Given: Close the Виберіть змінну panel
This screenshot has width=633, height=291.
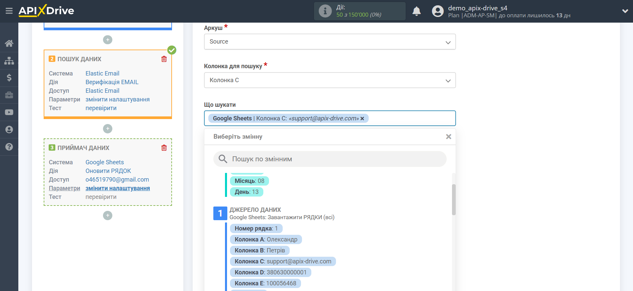Looking at the screenshot, I should coord(449,137).
